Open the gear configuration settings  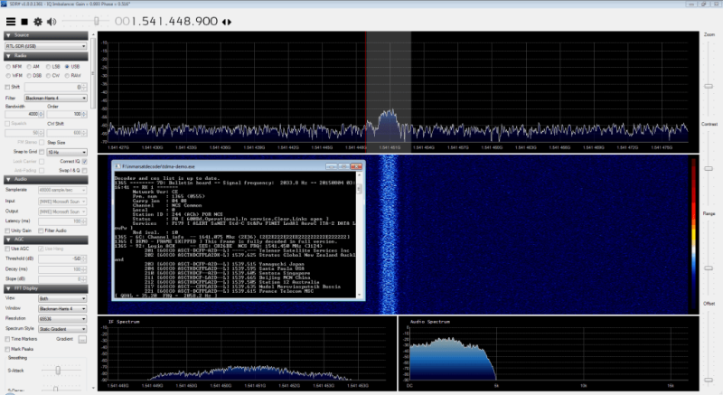[37, 20]
